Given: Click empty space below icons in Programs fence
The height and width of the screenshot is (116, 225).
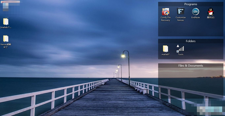Looking at the screenshot, I should (x=191, y=29).
